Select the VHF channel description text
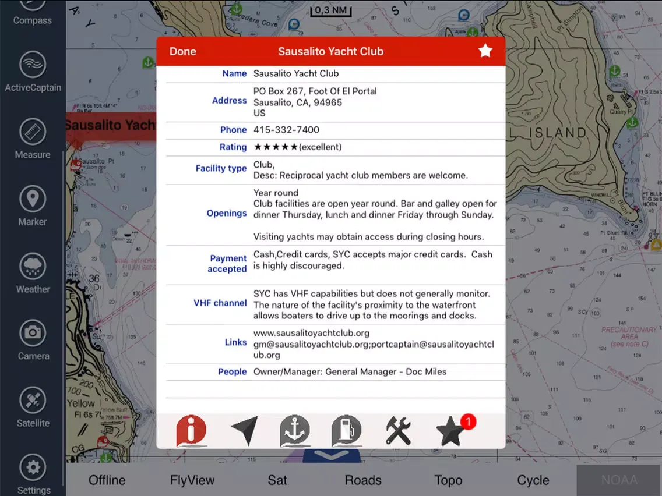This screenshot has width=662, height=496. [x=372, y=304]
